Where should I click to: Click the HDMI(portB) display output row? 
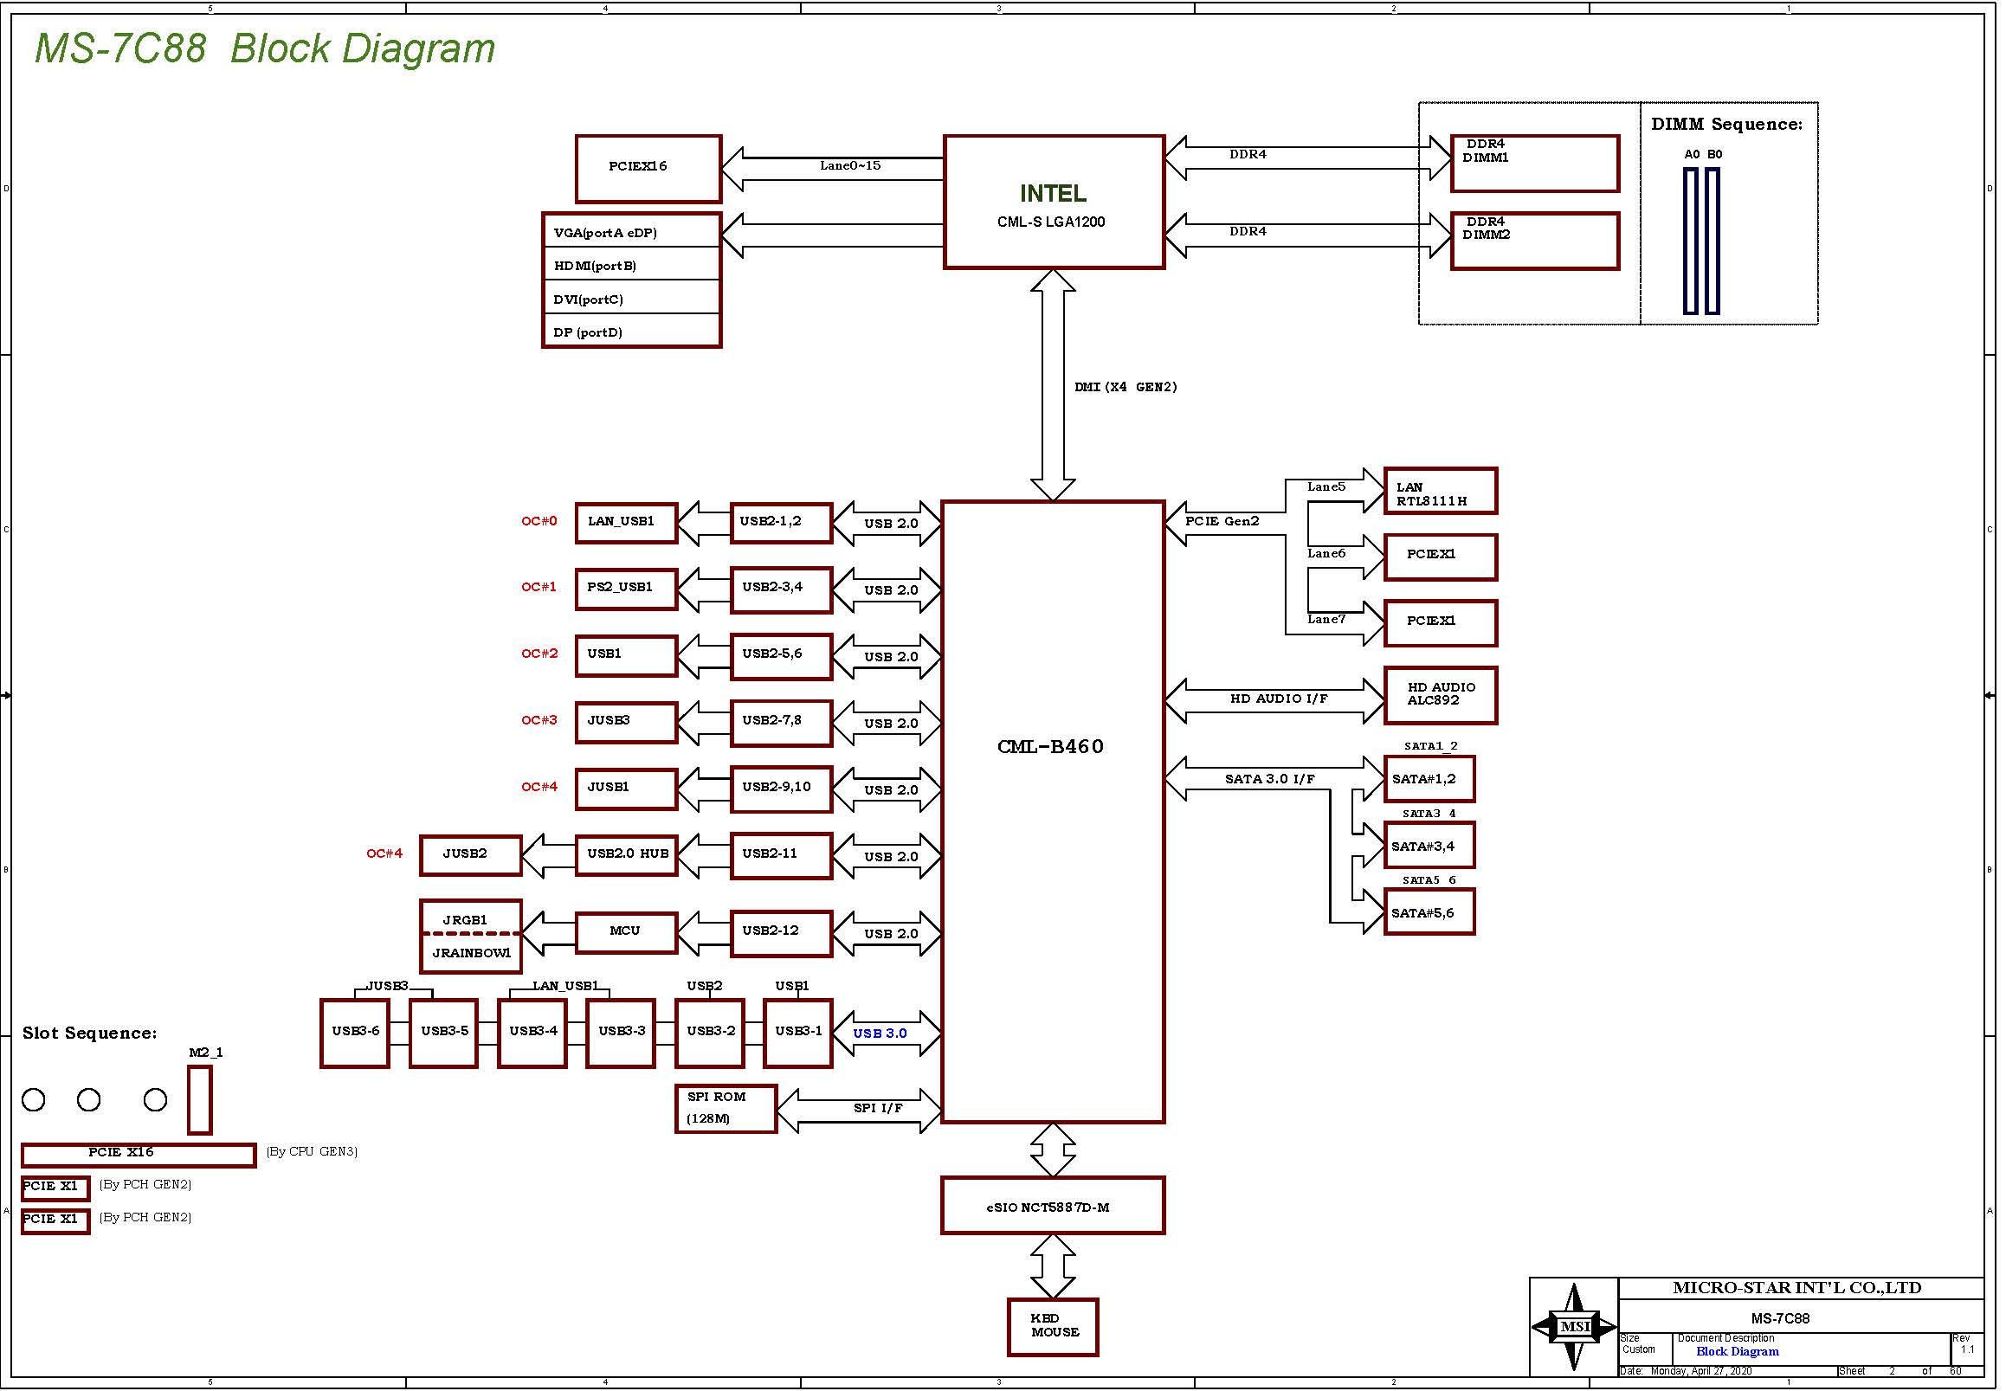pos(631,264)
